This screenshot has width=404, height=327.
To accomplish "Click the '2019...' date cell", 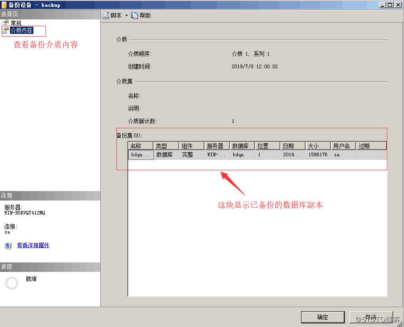I will (292, 155).
